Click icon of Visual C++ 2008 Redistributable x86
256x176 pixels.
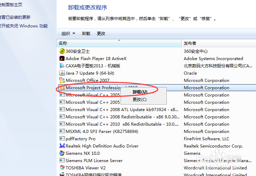[62, 117]
